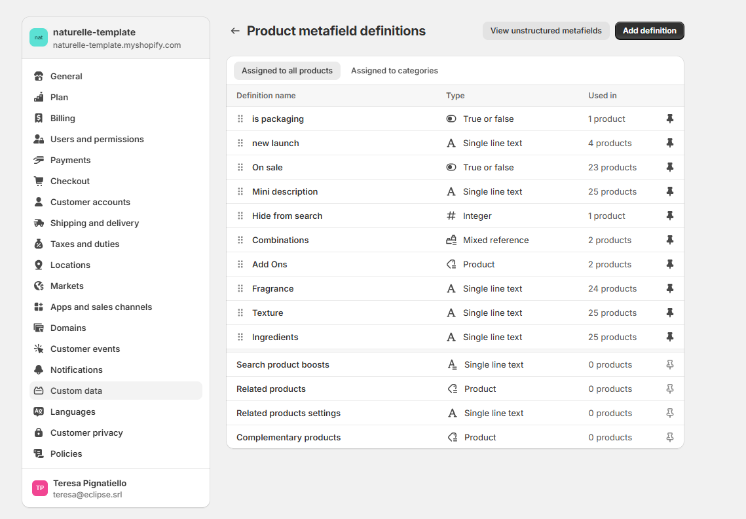Click the naturelle-template store avatar
The width and height of the screenshot is (746, 519).
pos(39,37)
